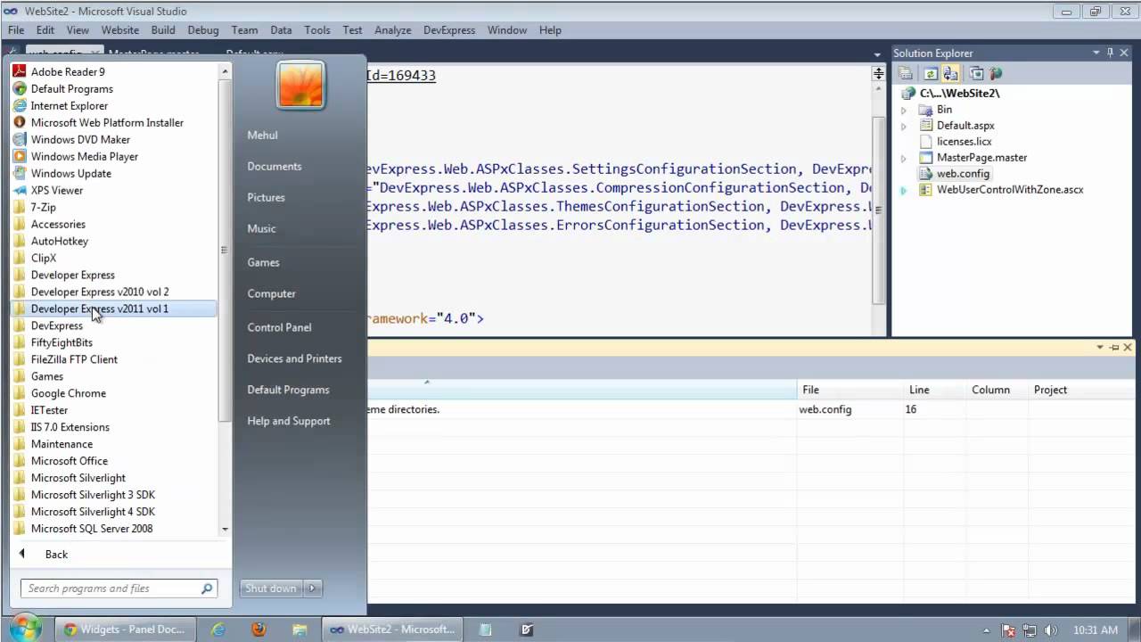Open the Tools menu
This screenshot has width=1141, height=642.
click(x=317, y=29)
